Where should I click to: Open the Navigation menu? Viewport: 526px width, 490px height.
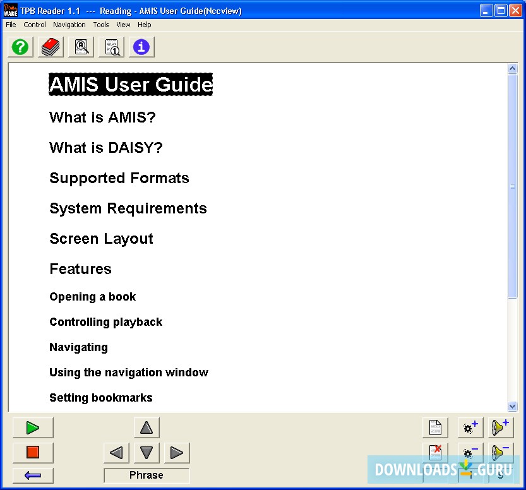69,25
